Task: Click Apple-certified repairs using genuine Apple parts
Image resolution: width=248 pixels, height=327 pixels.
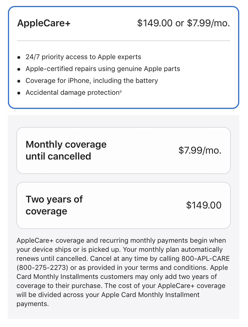Action: coord(103,69)
